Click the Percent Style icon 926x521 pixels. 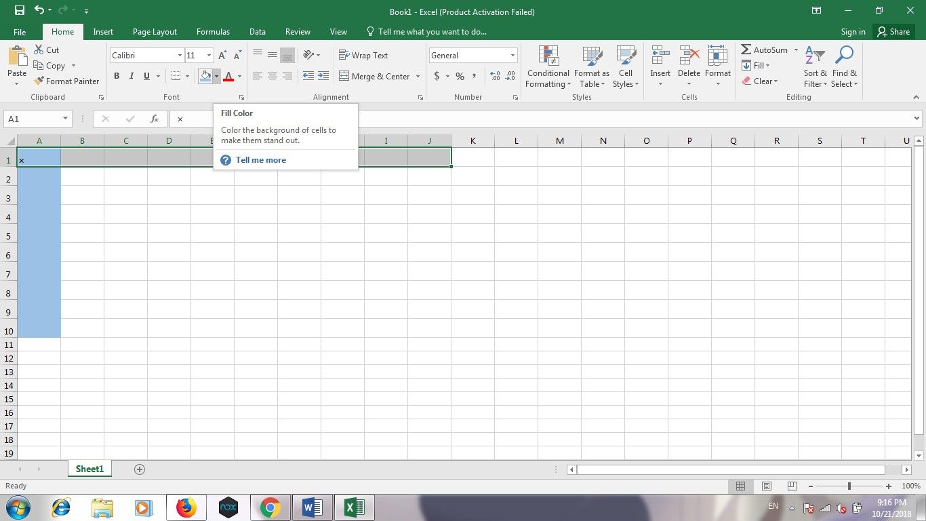coord(460,76)
